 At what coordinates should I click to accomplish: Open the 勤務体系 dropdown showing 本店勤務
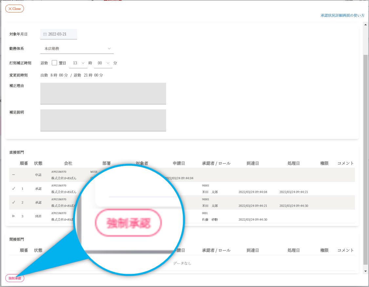click(77, 49)
